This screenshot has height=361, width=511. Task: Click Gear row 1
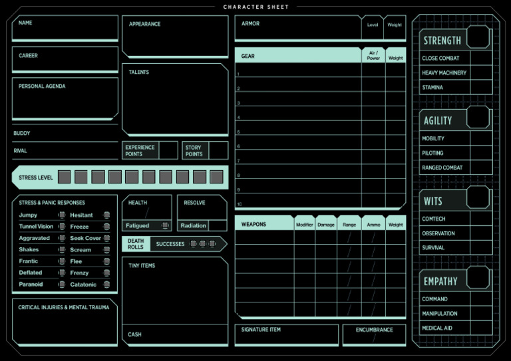click(320, 70)
